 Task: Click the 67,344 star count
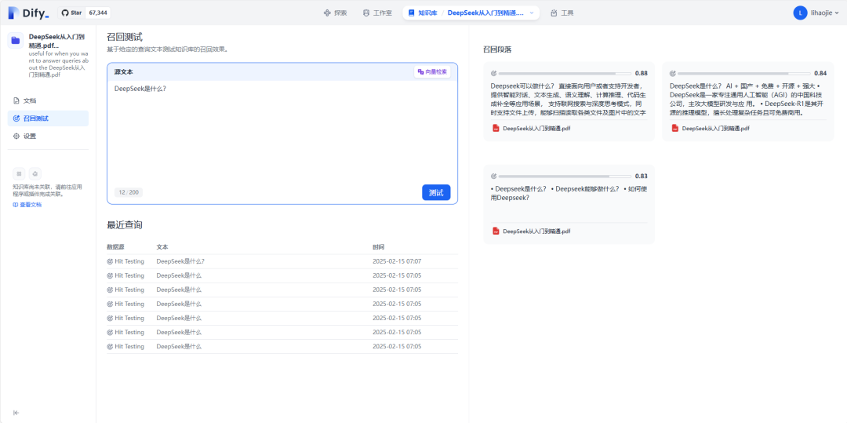tap(98, 13)
